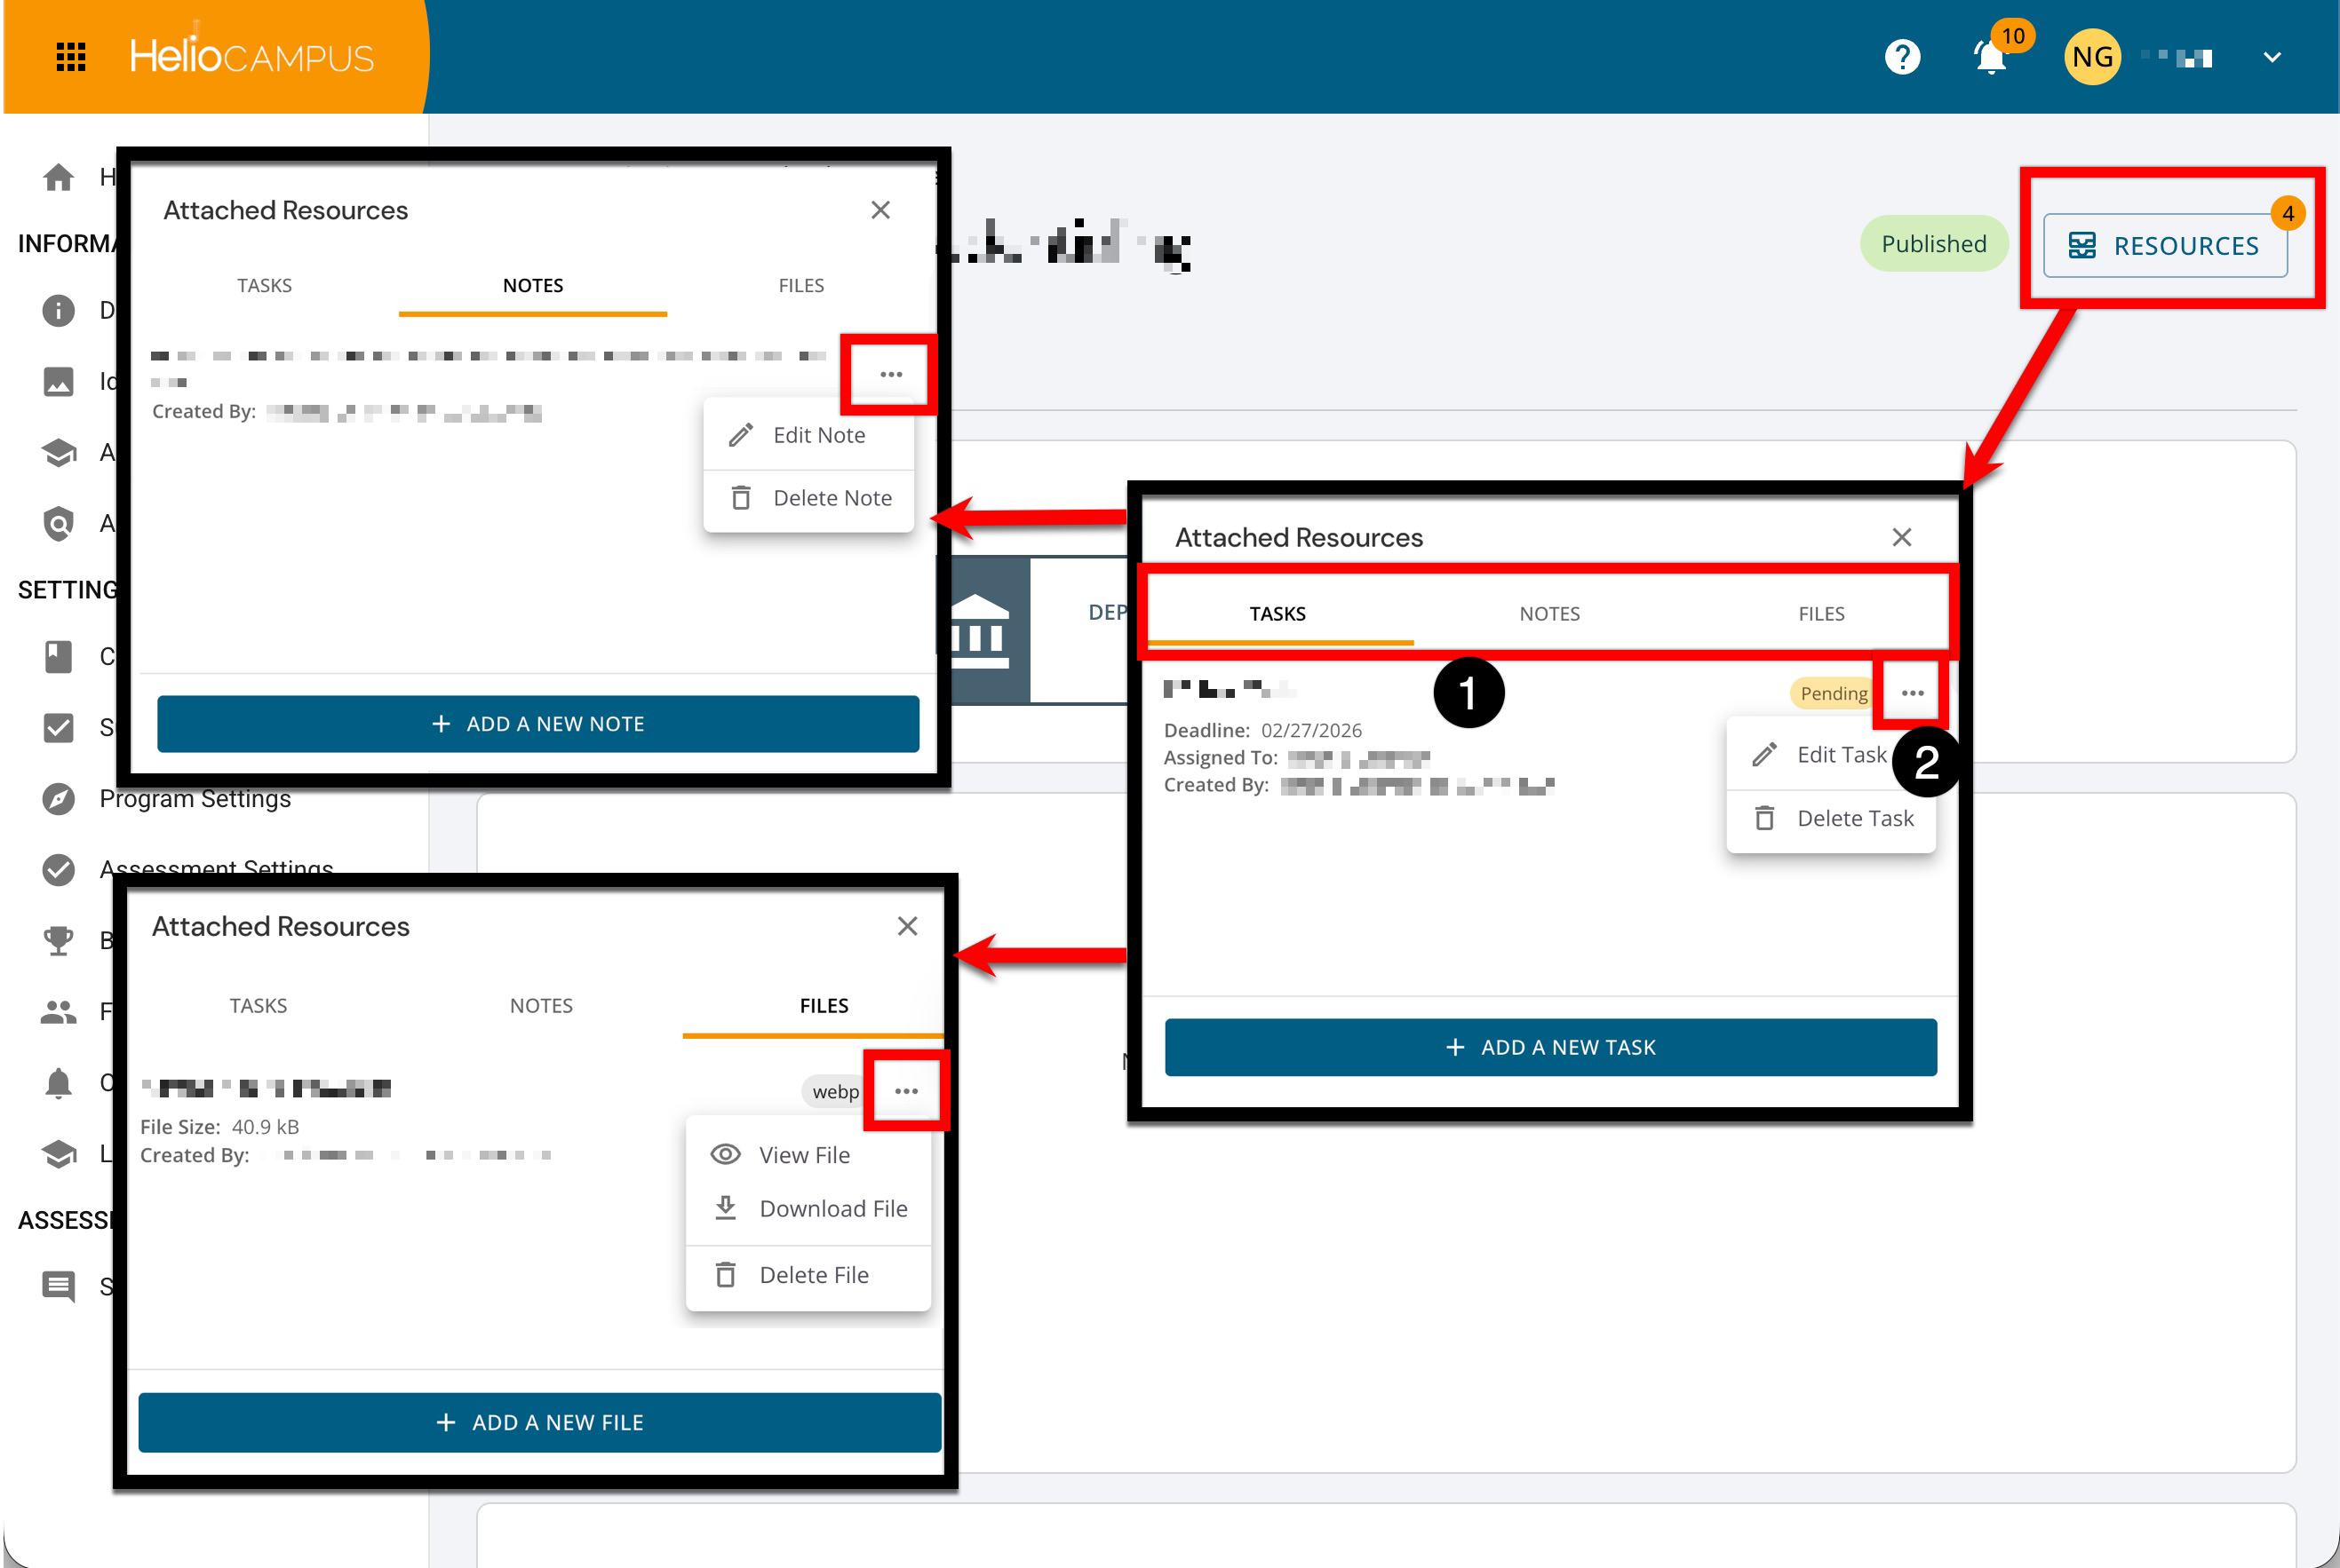Open the notifications bell with 10 badge
This screenshot has height=1568, width=2340.
pos(1991,57)
